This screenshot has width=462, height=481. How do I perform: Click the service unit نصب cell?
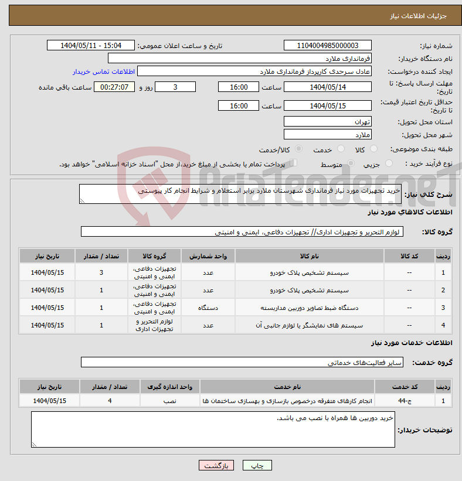coord(170,401)
